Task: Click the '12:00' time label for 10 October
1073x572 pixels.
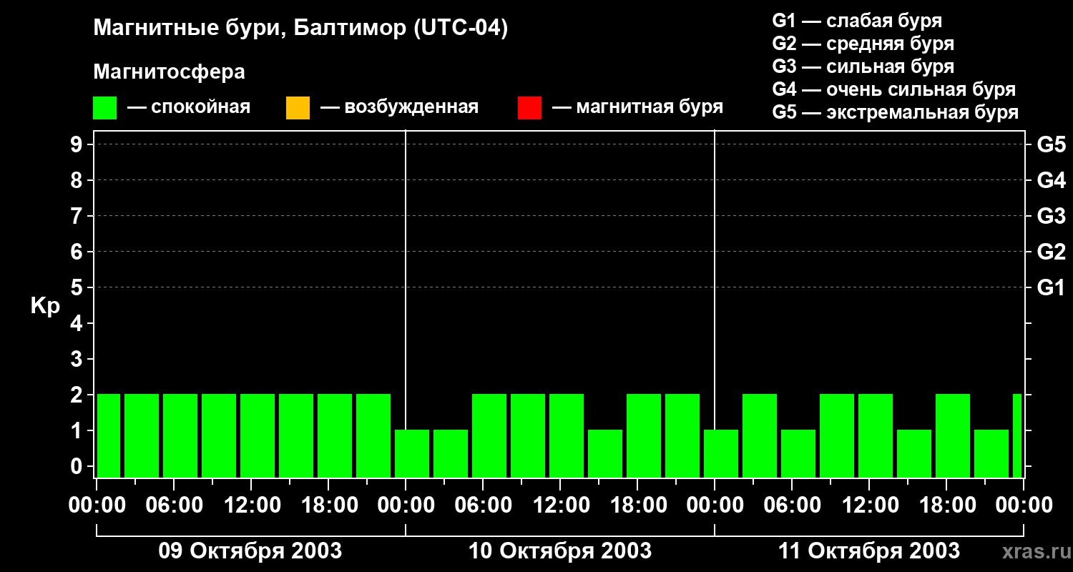Action: (560, 506)
